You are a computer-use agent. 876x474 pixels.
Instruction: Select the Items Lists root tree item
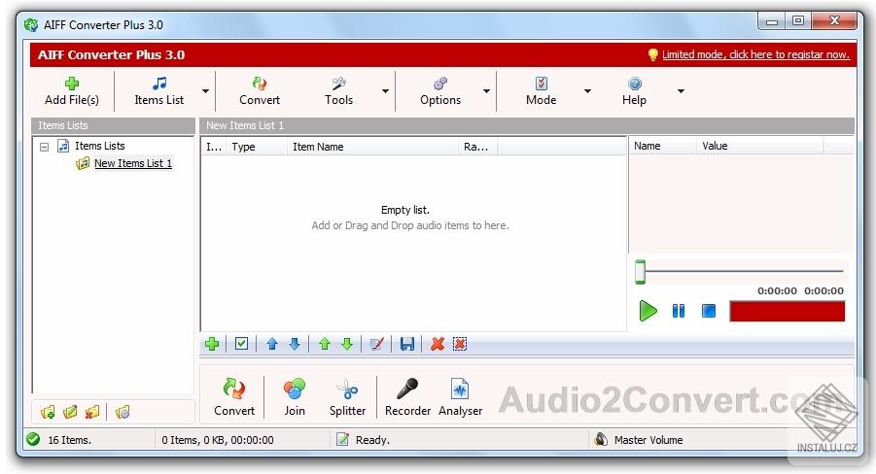pos(99,146)
